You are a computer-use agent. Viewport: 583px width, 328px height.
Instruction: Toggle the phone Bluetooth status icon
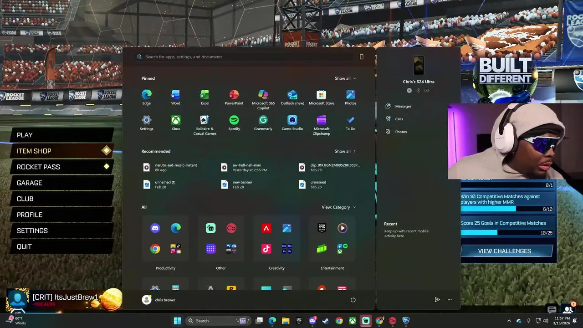tap(418, 91)
